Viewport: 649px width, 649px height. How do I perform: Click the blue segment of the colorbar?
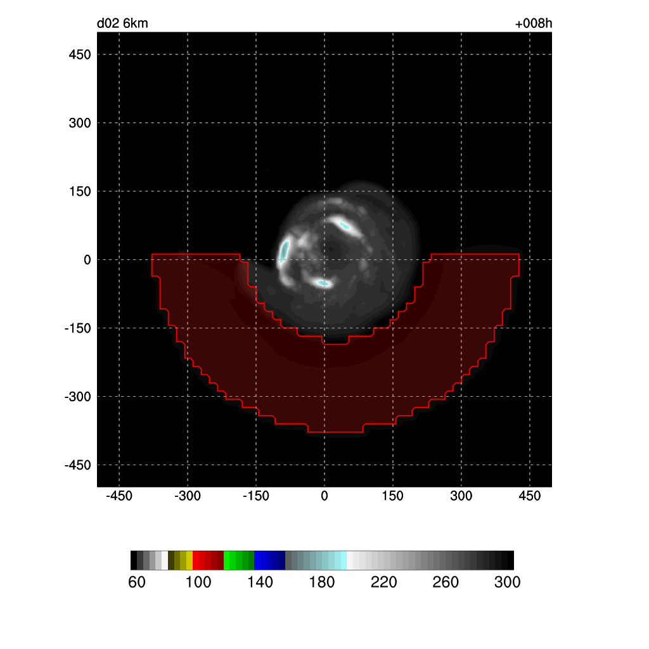coord(269,560)
